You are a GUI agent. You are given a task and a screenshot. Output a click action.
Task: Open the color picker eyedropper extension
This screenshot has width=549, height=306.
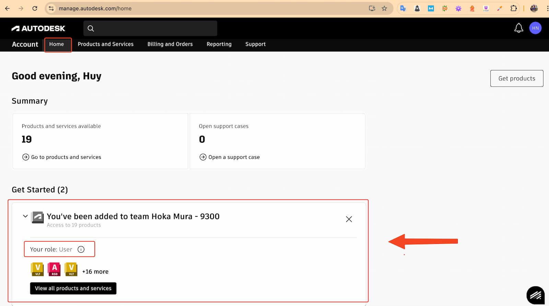[x=500, y=8]
